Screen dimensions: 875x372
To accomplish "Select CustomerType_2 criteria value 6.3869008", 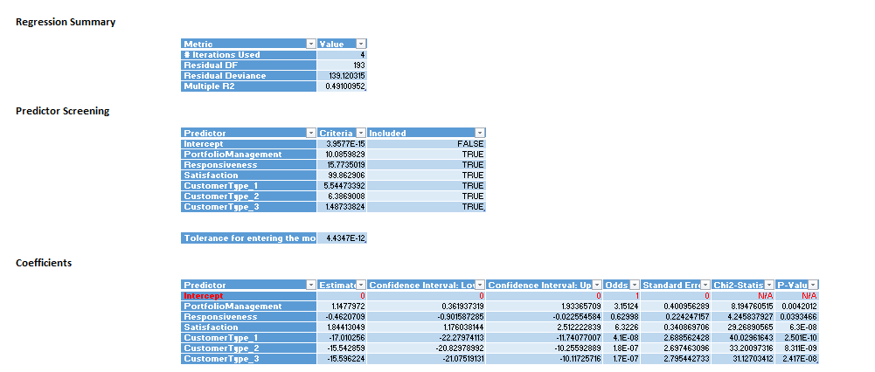I will tap(342, 196).
